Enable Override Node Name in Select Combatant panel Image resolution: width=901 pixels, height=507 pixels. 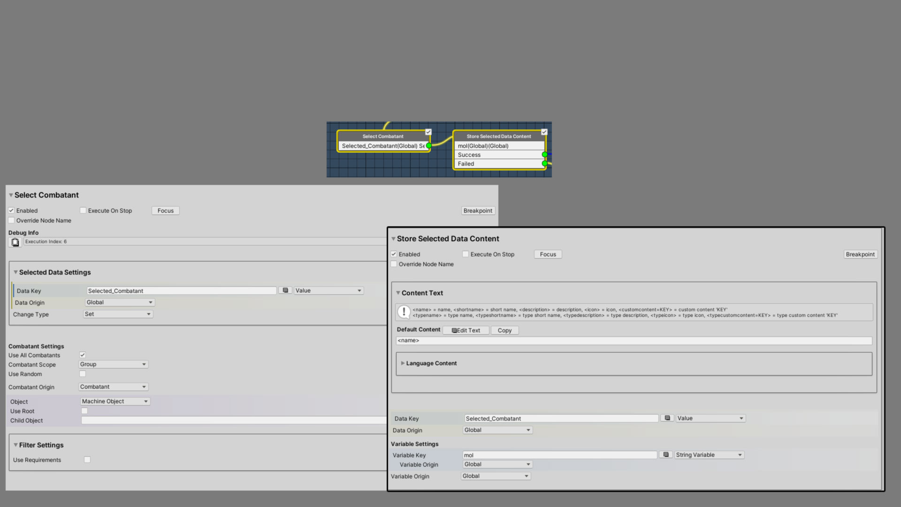(11, 221)
